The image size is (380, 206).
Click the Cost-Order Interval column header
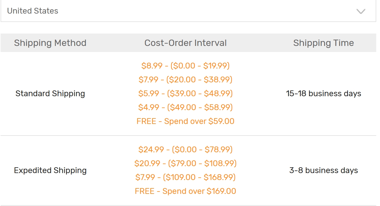pos(186,43)
